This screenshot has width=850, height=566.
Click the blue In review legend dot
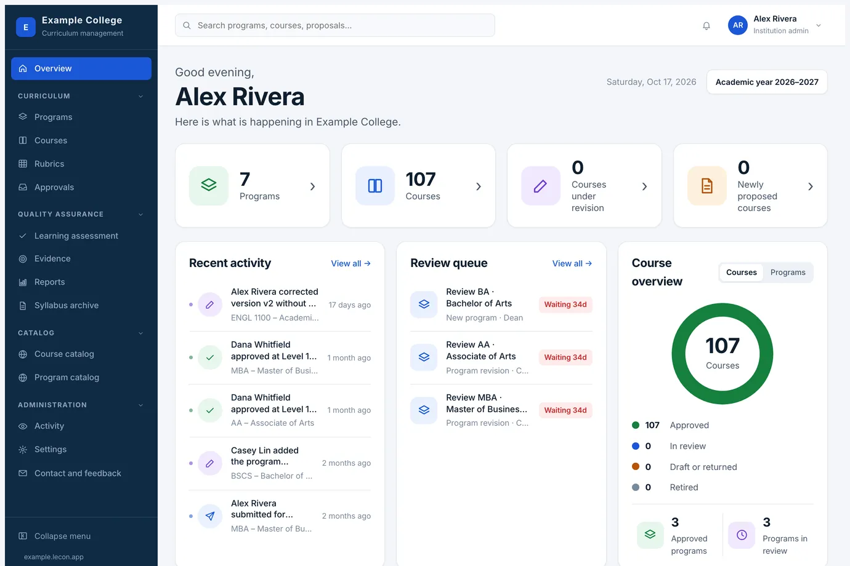click(636, 446)
